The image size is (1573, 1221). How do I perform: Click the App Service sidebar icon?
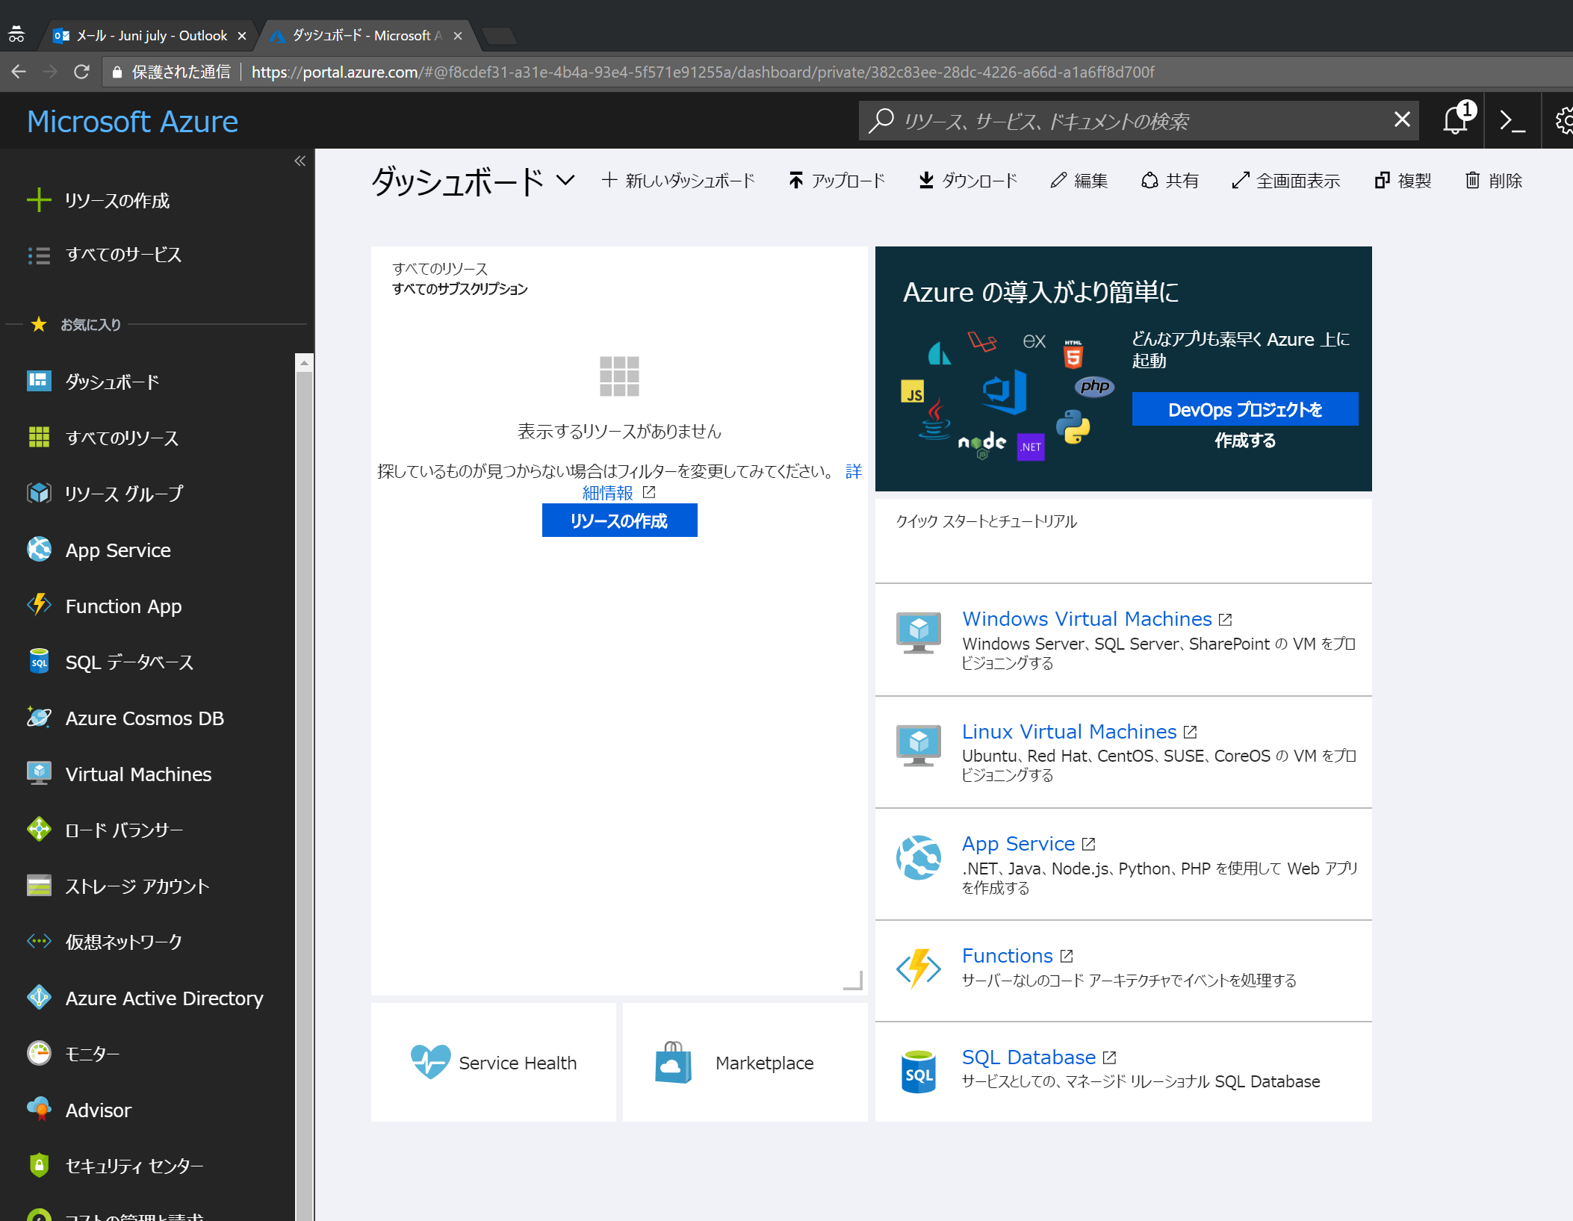pos(39,550)
